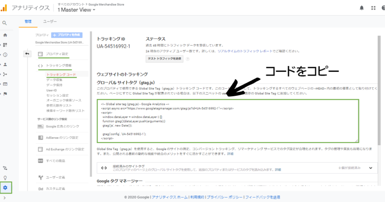Open notifications bell icon

click(x=362, y=8)
